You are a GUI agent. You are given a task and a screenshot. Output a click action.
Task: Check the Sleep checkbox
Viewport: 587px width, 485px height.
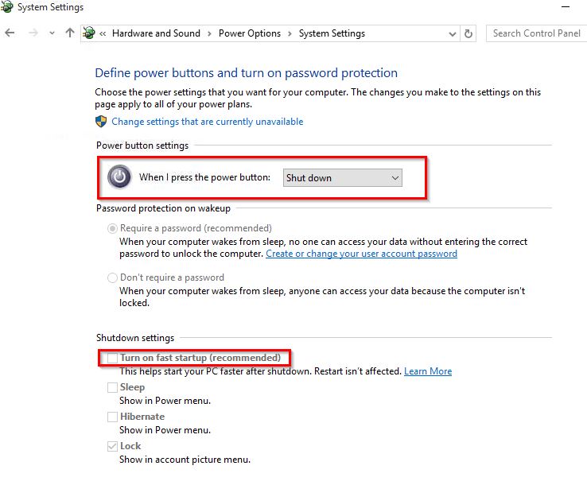pos(112,388)
